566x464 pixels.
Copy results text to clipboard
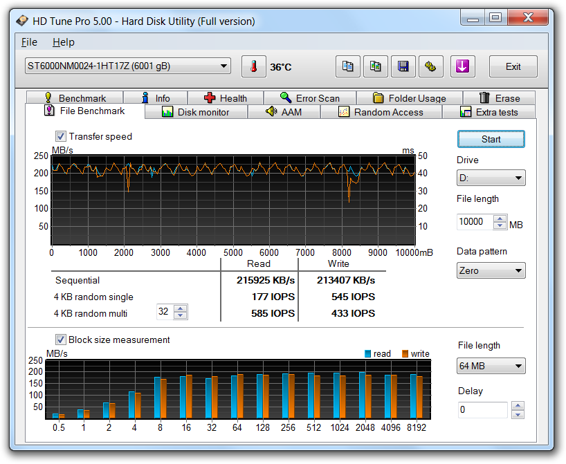348,67
